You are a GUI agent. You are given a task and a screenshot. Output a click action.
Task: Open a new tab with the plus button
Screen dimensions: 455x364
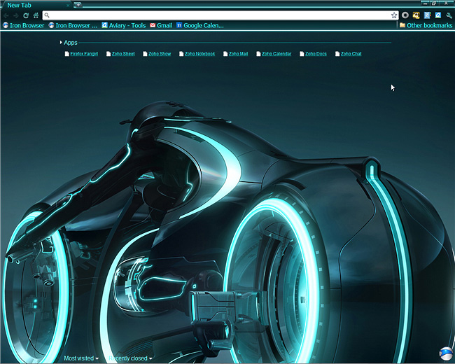pos(78,5)
